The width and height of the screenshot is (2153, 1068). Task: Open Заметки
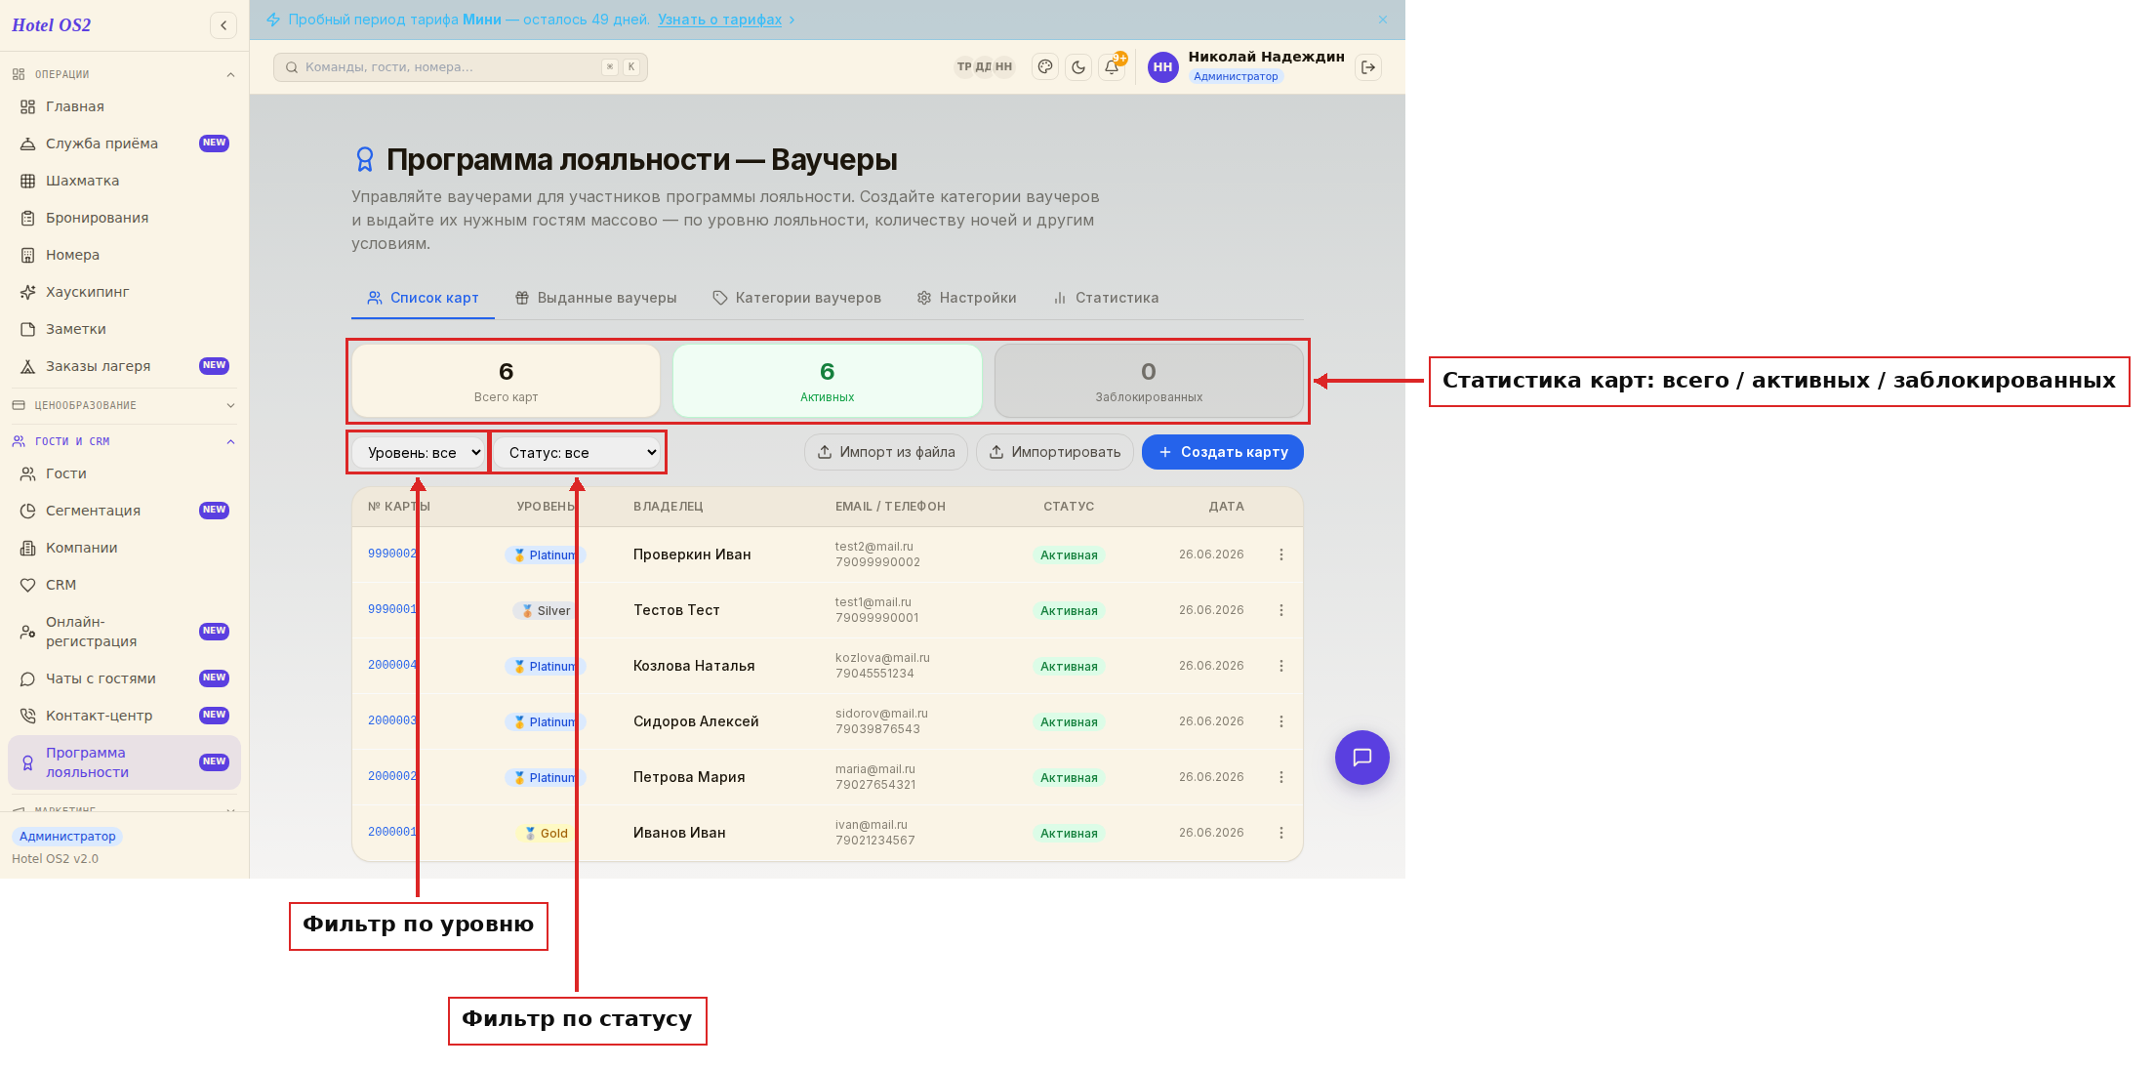[124, 329]
